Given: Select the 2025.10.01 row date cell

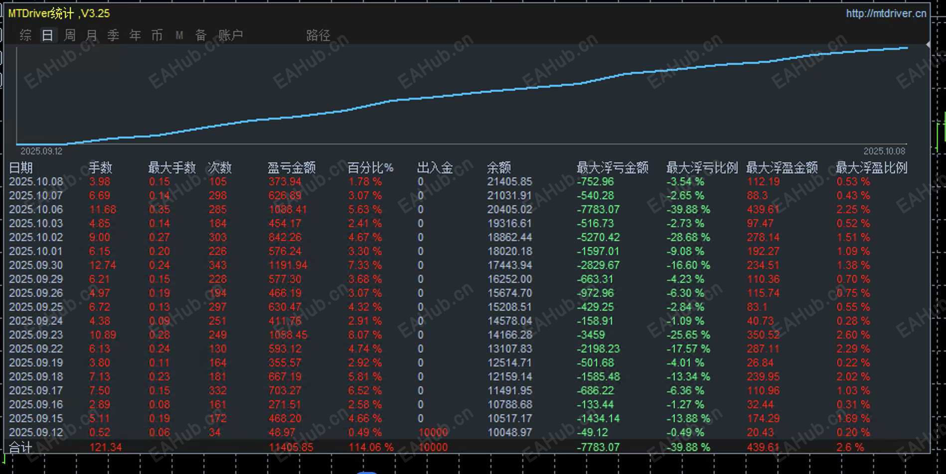Looking at the screenshot, I should [36, 251].
